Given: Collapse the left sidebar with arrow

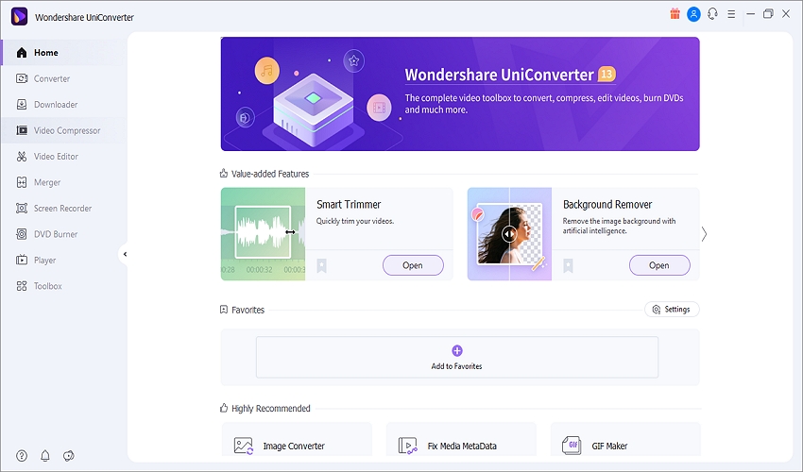Looking at the screenshot, I should (125, 254).
